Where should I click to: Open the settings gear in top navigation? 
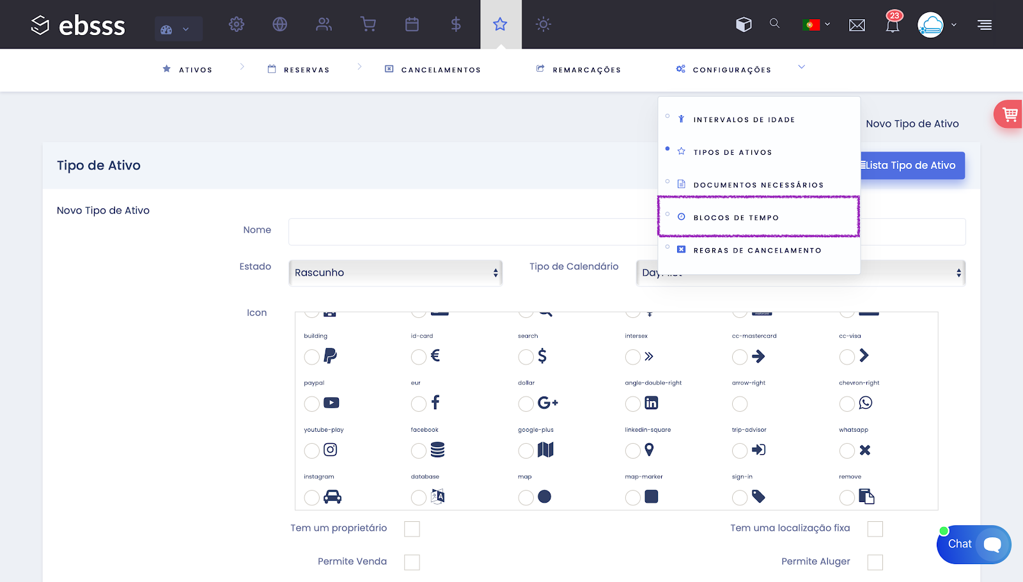coord(237,24)
